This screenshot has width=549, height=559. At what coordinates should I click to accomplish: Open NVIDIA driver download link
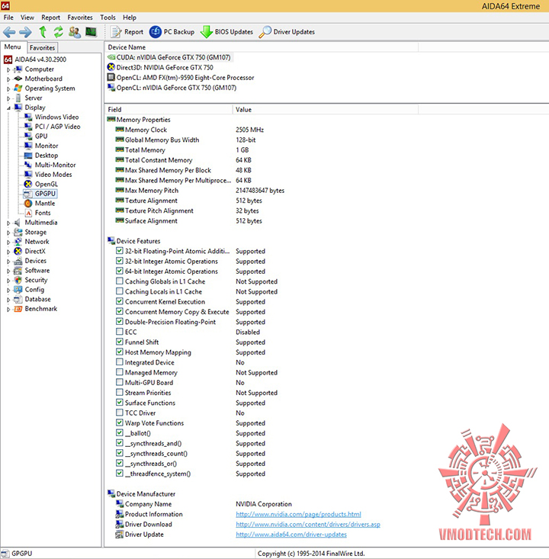pos(308,525)
